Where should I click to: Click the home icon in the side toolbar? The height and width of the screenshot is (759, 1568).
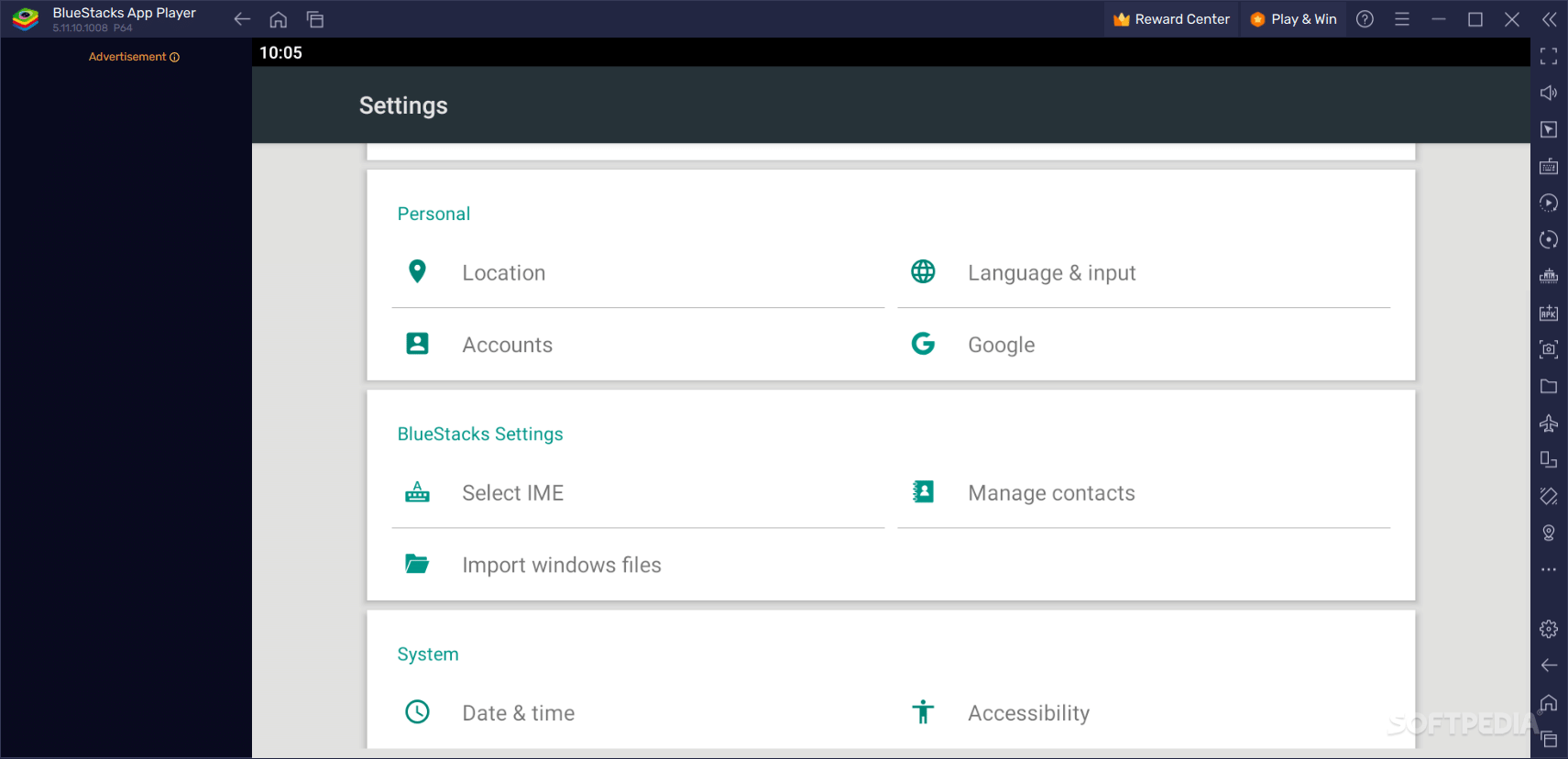1549,703
